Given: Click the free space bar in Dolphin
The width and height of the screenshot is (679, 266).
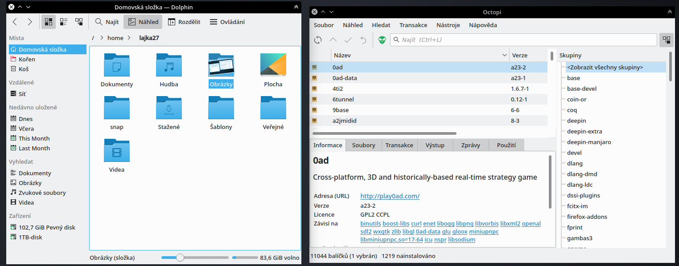Looking at the screenshot, I should 244,258.
